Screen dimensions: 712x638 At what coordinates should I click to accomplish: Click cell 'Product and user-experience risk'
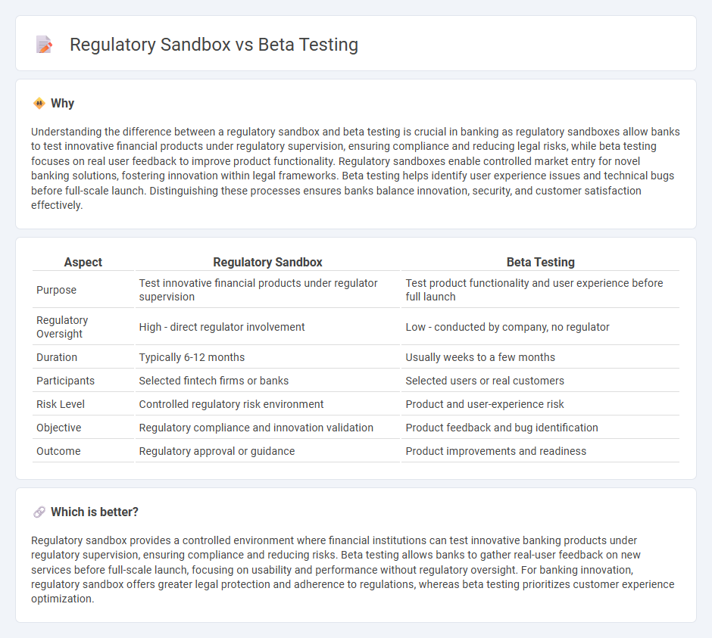[x=540, y=404]
